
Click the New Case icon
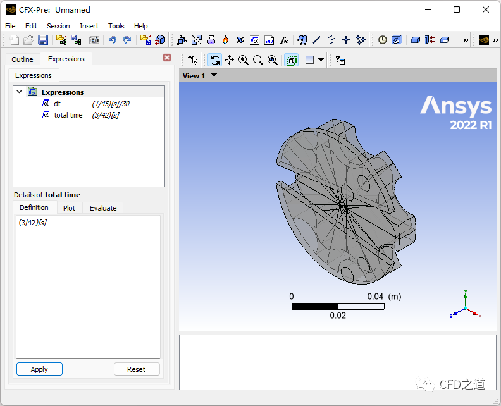(x=14, y=40)
